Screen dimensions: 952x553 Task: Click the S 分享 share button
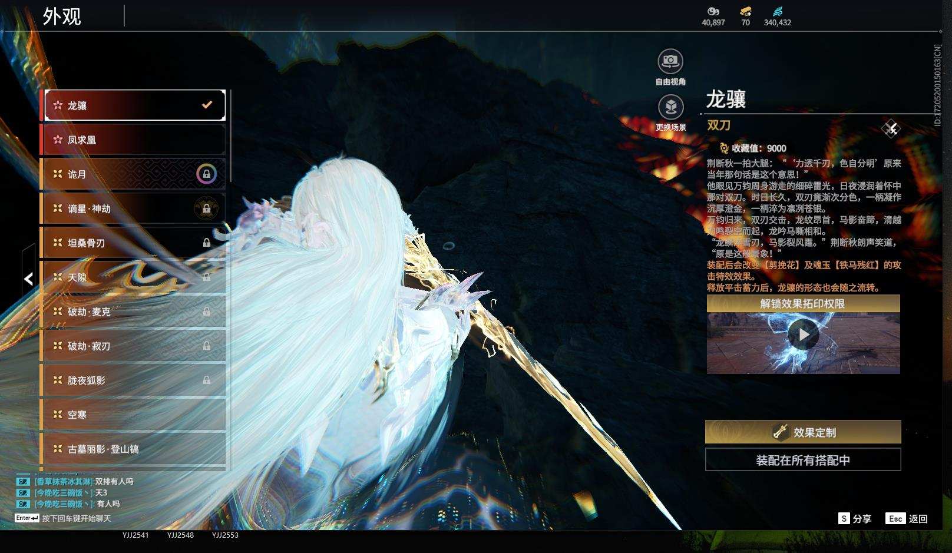(855, 518)
